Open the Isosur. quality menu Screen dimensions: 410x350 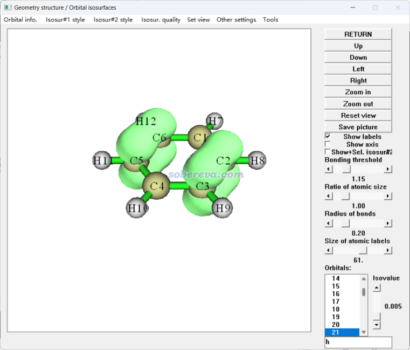[161, 19]
